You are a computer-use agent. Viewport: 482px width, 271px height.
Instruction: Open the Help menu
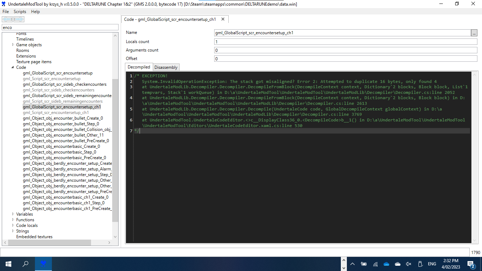(x=35, y=11)
